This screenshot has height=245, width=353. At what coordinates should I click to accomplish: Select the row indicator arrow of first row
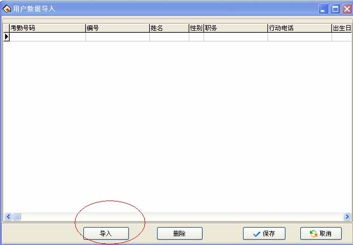pyautogui.click(x=7, y=37)
